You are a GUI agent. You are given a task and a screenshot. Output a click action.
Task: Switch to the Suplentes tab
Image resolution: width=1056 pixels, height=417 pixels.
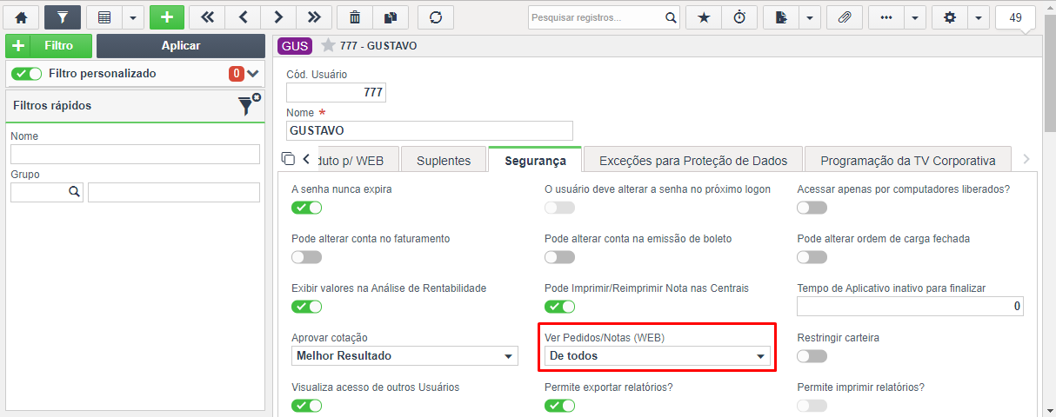pos(444,160)
